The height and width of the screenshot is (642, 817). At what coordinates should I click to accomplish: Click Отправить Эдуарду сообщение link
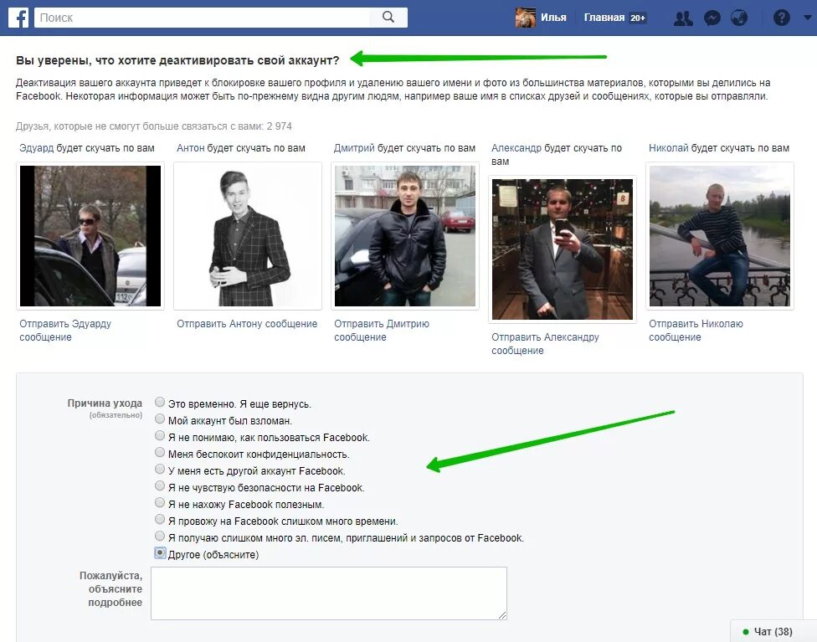pos(65,331)
